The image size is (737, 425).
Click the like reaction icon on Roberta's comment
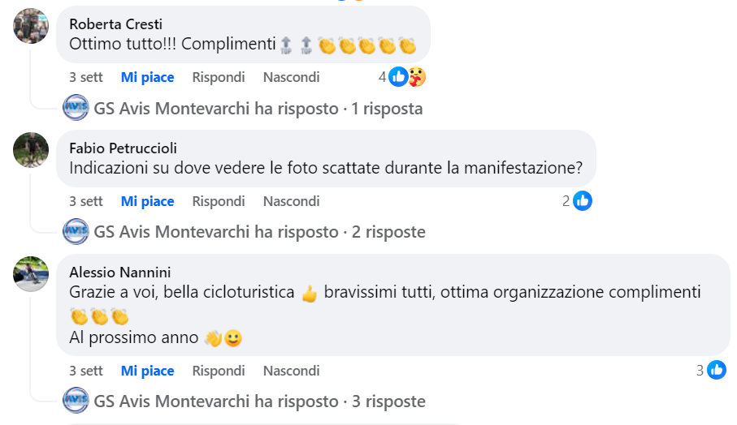(x=398, y=77)
